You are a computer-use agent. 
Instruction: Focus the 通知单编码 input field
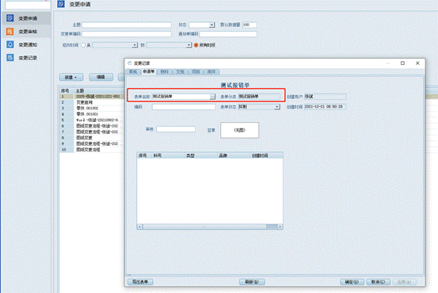pos(228,34)
